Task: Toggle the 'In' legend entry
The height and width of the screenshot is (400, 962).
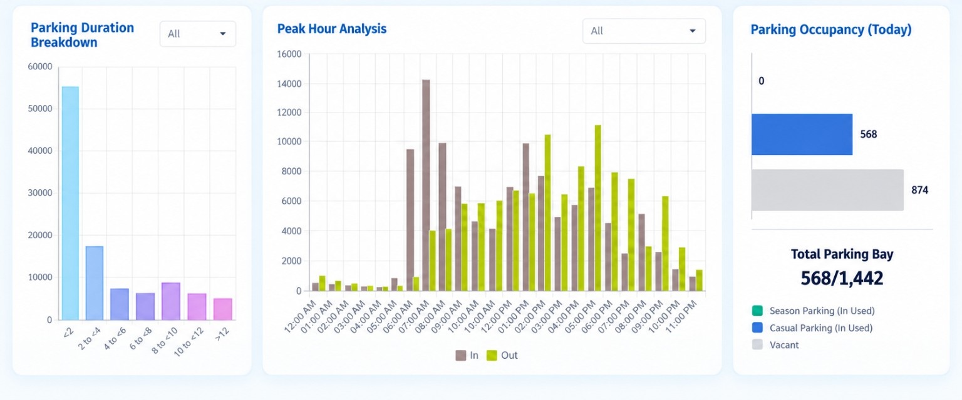Action: [x=467, y=355]
